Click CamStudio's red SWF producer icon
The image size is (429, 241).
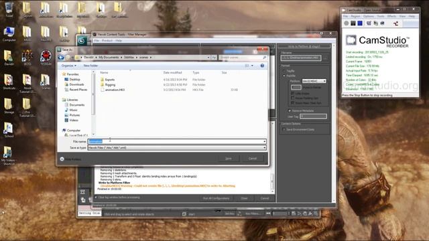(395, 23)
